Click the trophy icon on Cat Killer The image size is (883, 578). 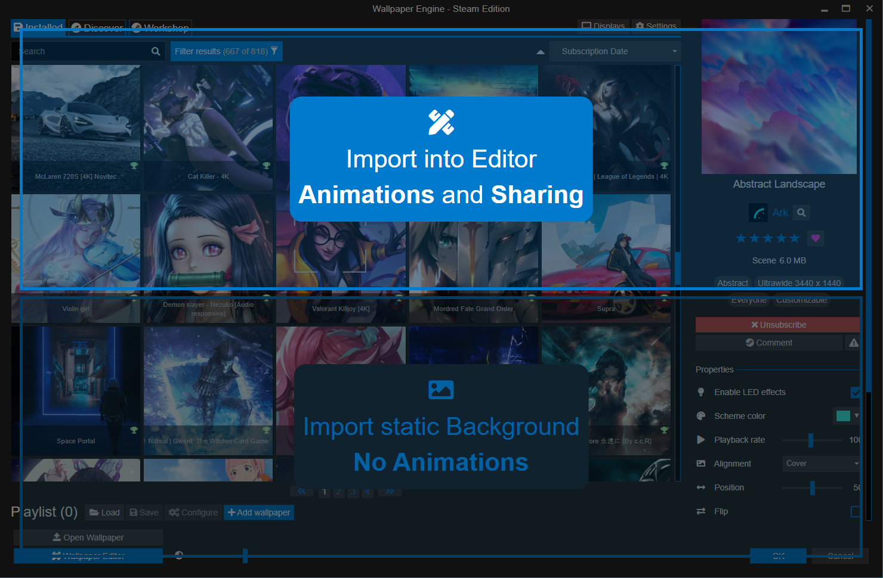click(267, 166)
